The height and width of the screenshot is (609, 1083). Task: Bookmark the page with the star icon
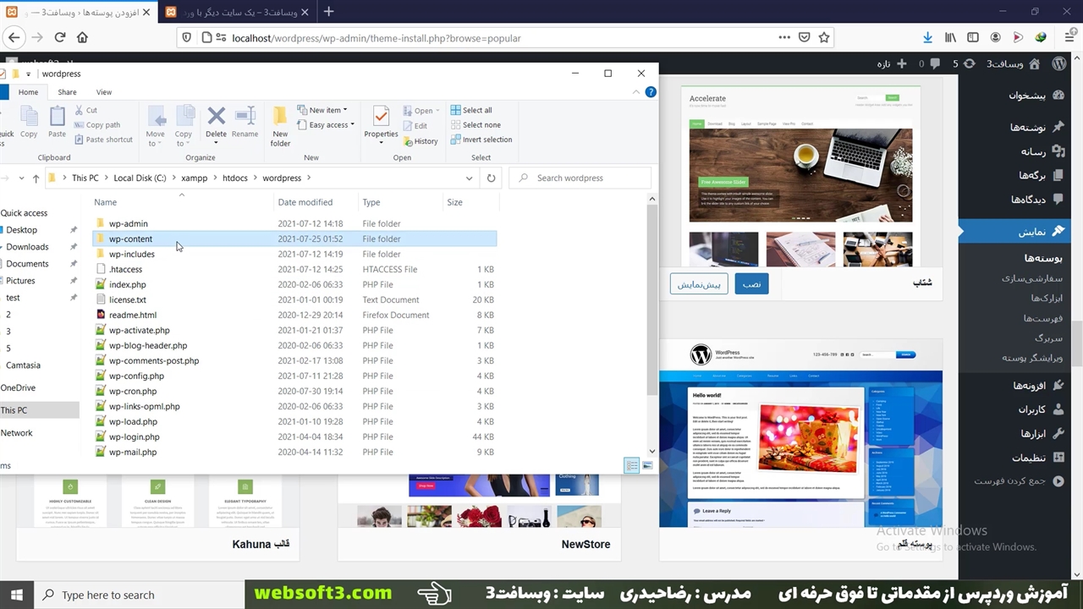point(823,37)
